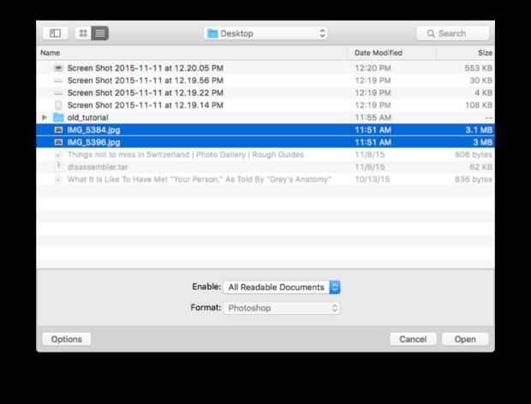Click the Cancel button

click(413, 339)
